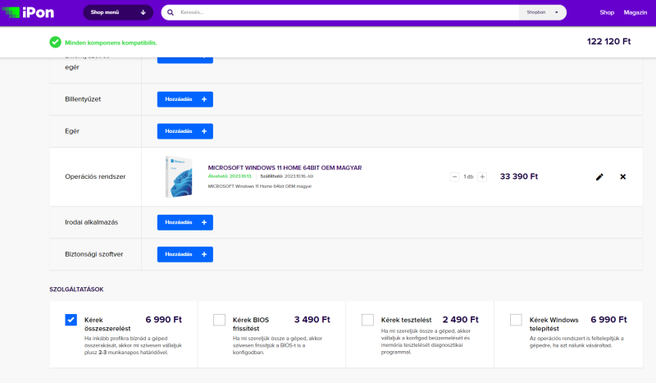Click the Átvehető 2023.10.13. availability text

(230, 176)
